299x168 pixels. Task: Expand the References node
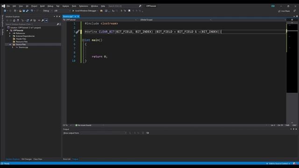(10, 33)
